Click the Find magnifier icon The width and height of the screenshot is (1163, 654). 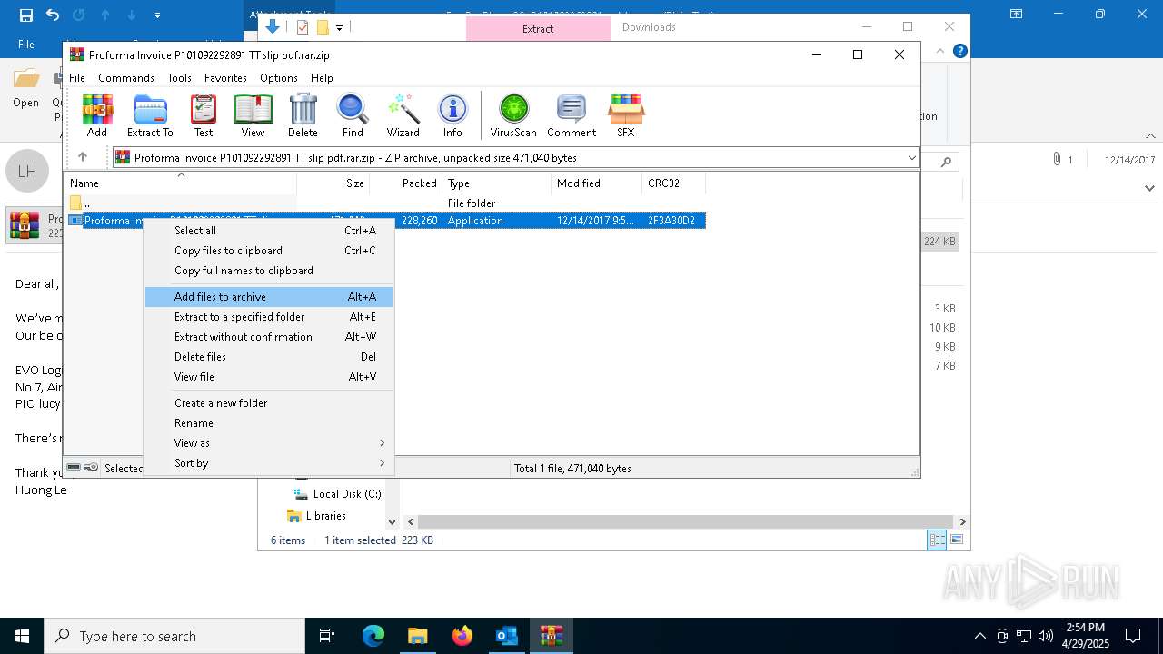353,115
